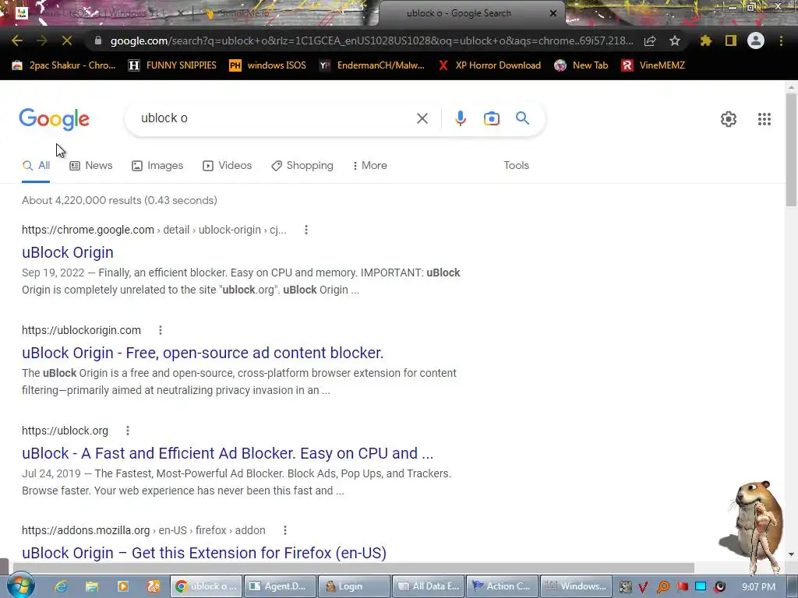Search by image with the camera icon
Image resolution: width=798 pixels, height=598 pixels.
(x=492, y=118)
